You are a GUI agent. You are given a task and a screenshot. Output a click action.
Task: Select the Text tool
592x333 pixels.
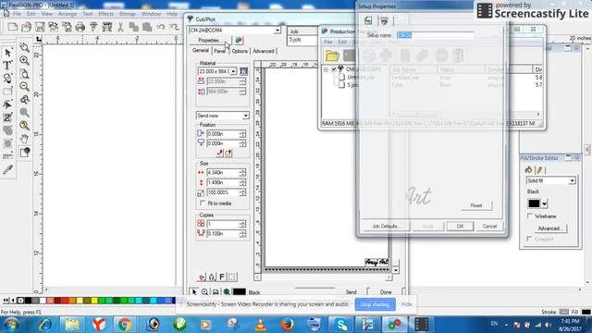click(7, 66)
